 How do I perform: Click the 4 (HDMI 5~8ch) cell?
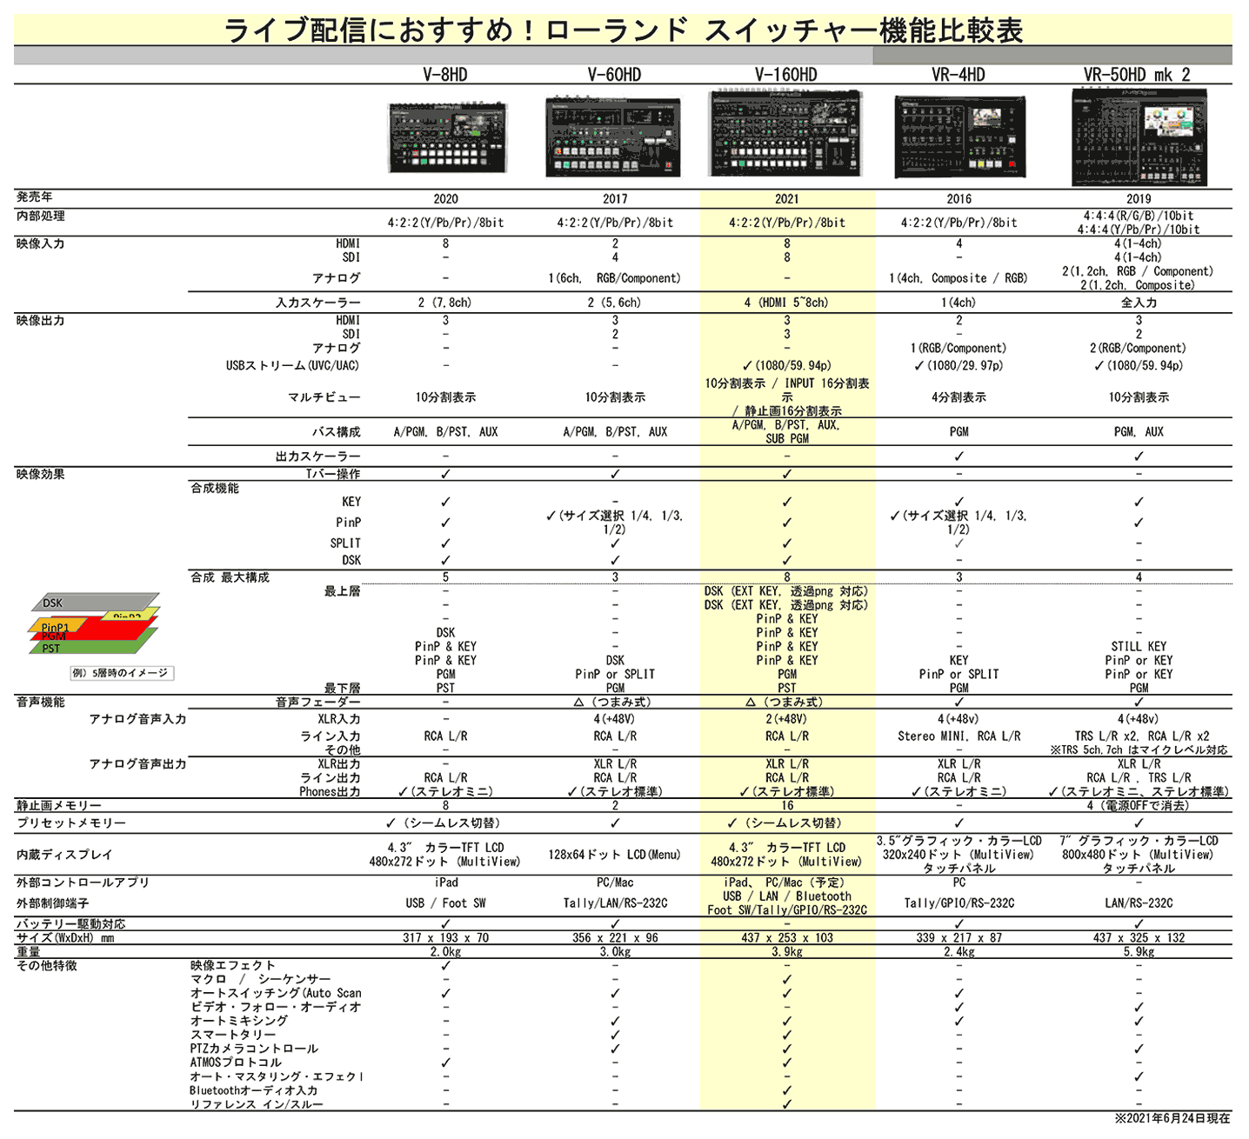pos(786,303)
